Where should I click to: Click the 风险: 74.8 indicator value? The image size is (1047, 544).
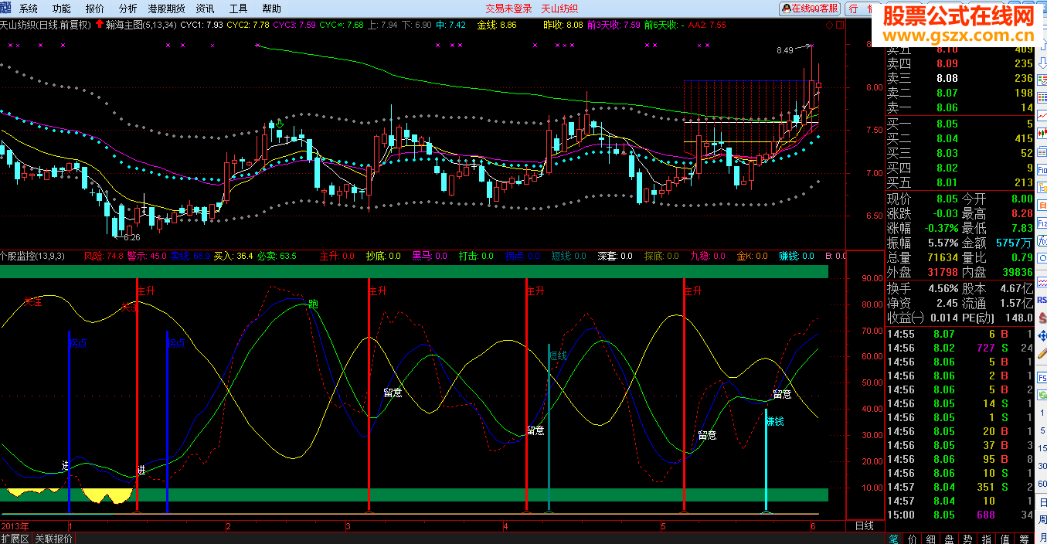click(104, 256)
